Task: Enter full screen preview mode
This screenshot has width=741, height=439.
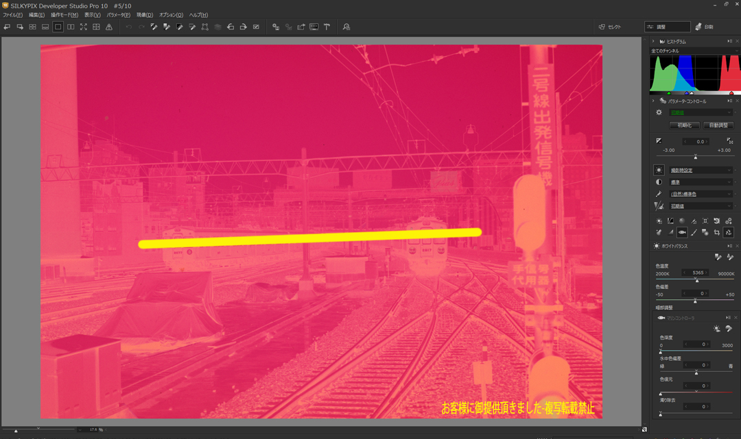Action: tap(84, 27)
